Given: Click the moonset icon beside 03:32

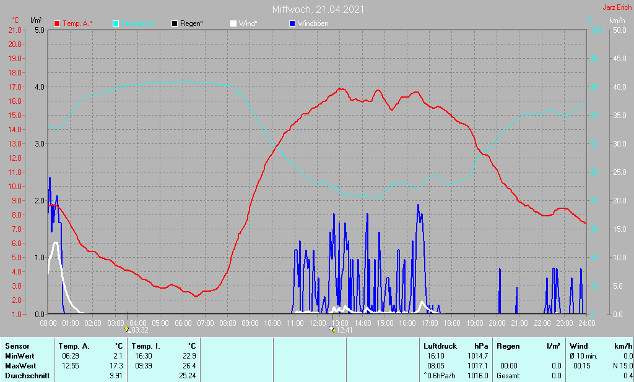Looking at the screenshot, I should tap(128, 329).
